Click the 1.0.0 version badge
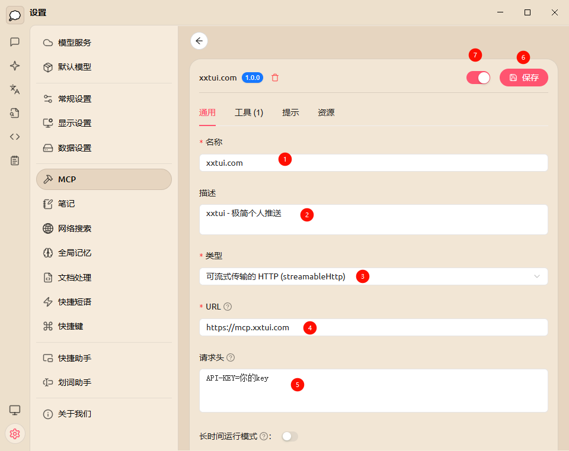 point(252,77)
